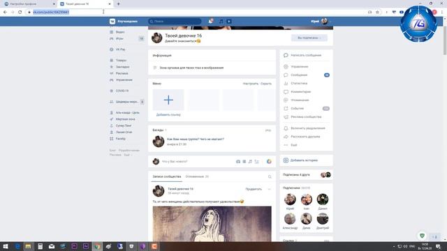Open the Вы подписаны dropdown button

tap(309, 38)
